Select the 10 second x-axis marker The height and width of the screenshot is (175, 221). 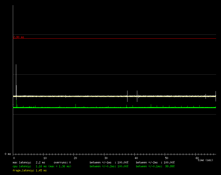(45, 158)
